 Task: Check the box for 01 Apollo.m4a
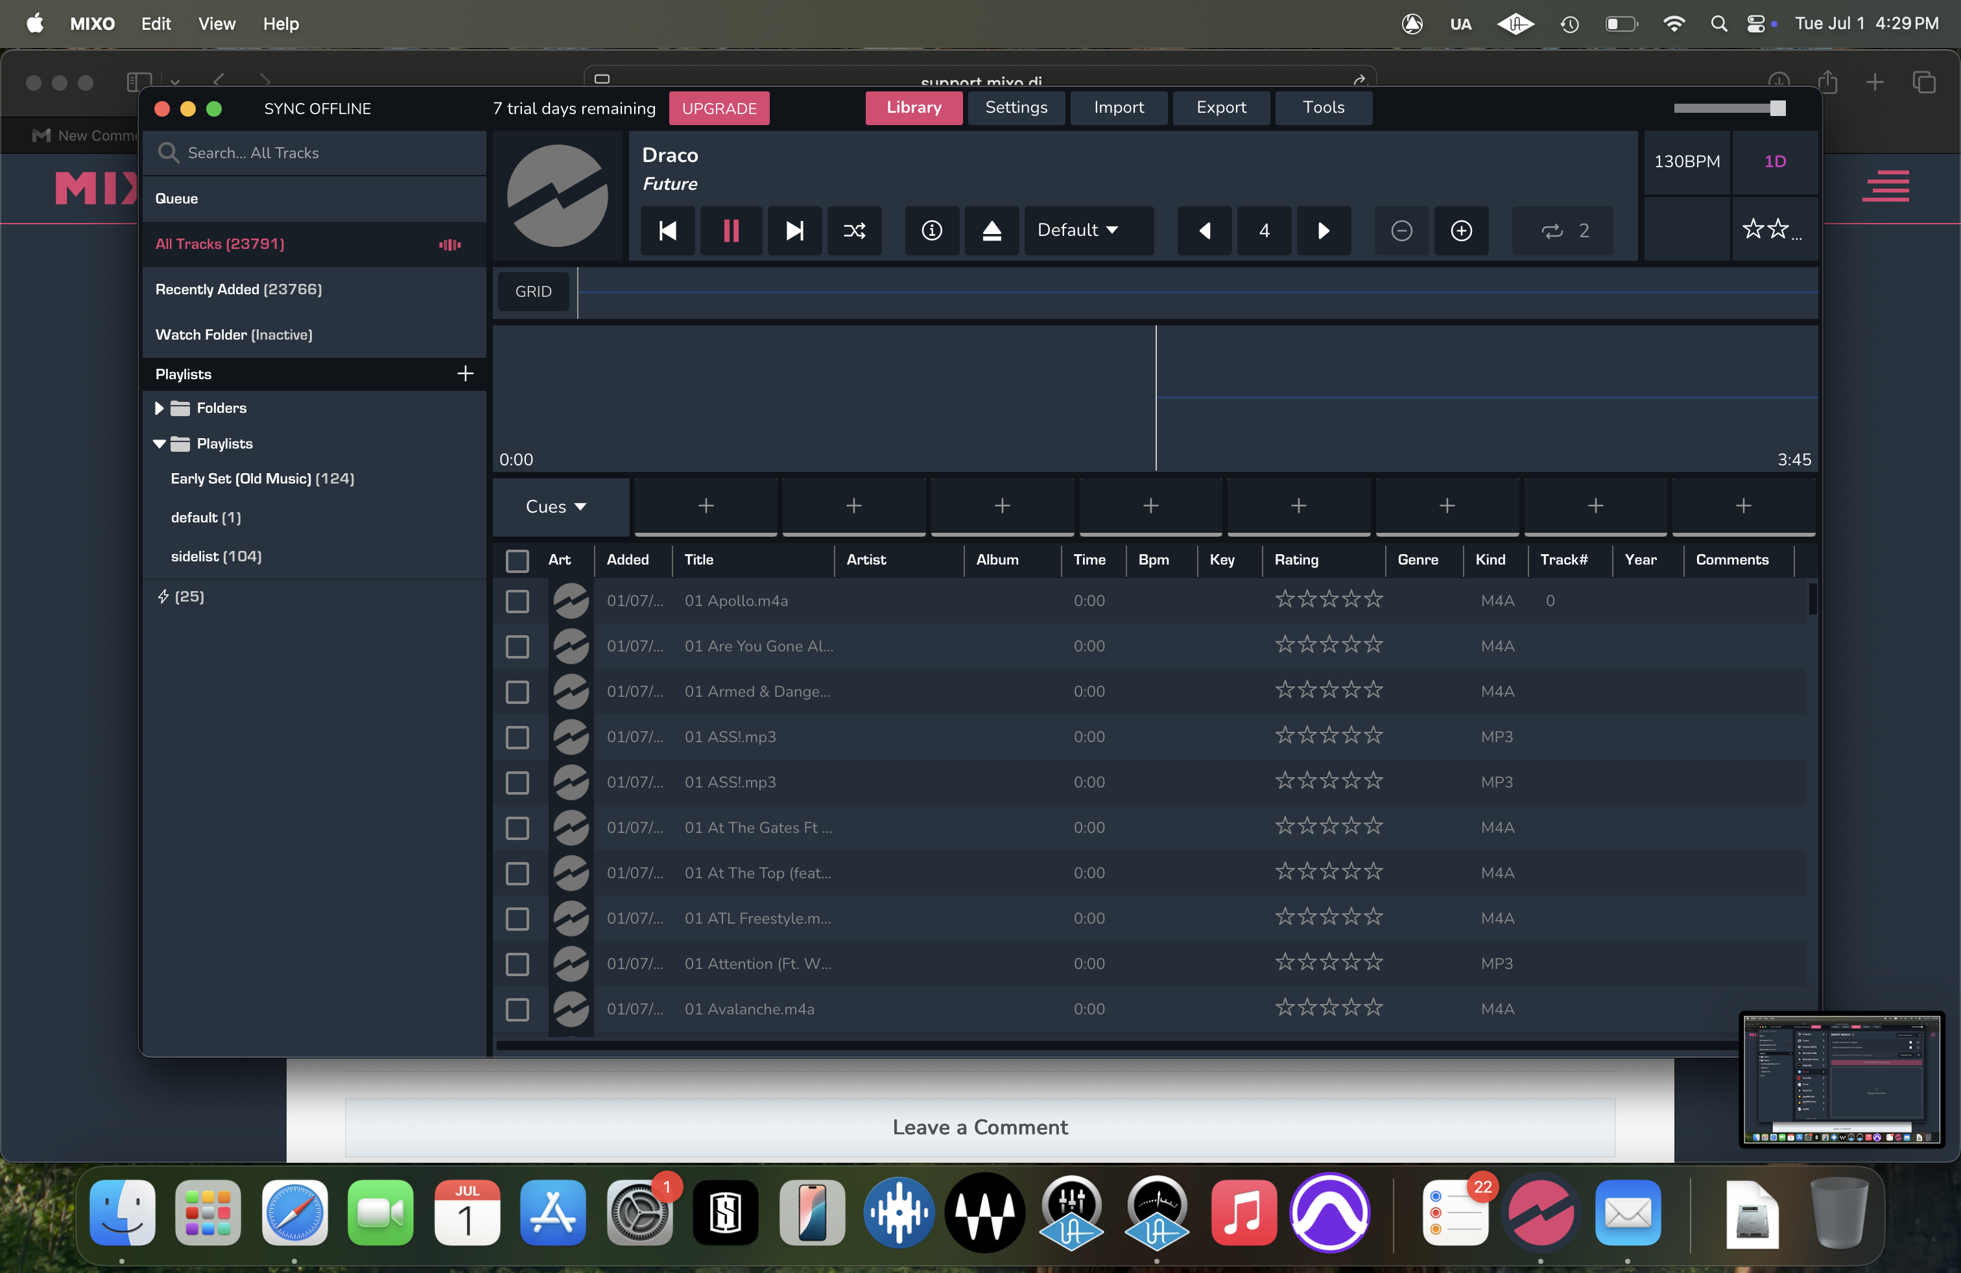click(x=517, y=601)
